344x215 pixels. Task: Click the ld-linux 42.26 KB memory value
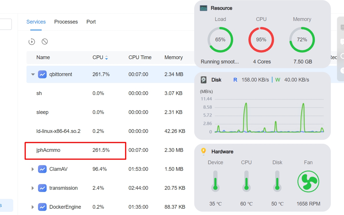pyautogui.click(x=175, y=131)
